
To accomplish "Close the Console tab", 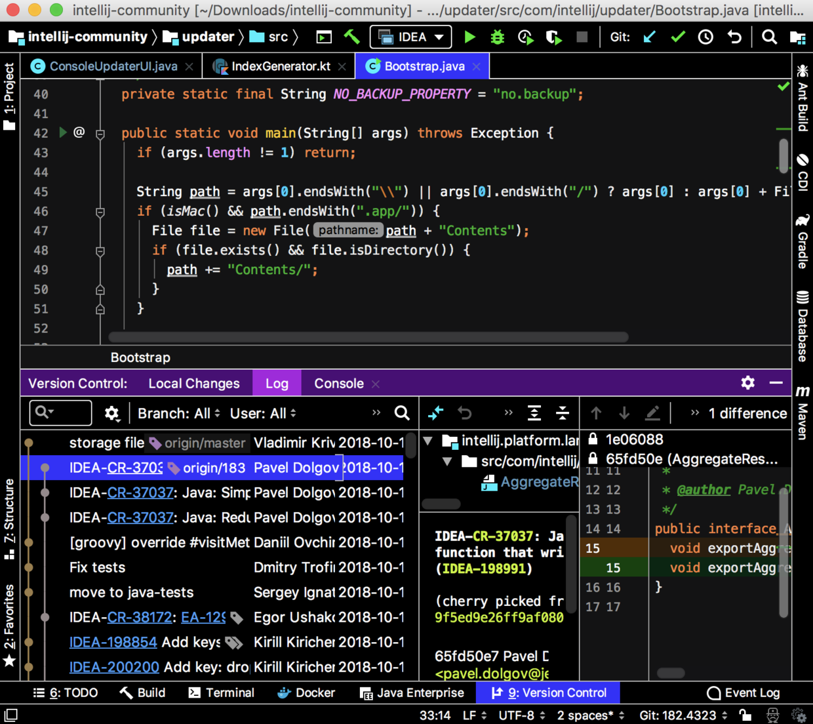I will click(x=376, y=384).
